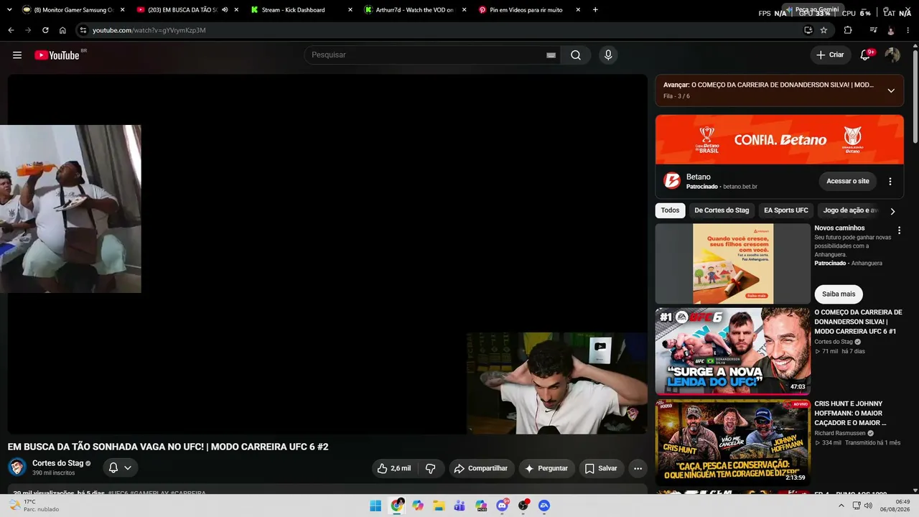This screenshot has height=517, width=919.
Task: Open browser extensions puzzle icon
Action: (x=848, y=30)
